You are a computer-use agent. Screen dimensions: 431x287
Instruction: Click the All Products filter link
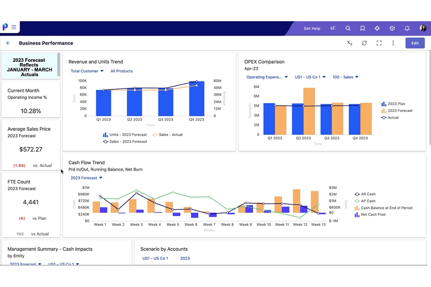(121, 71)
